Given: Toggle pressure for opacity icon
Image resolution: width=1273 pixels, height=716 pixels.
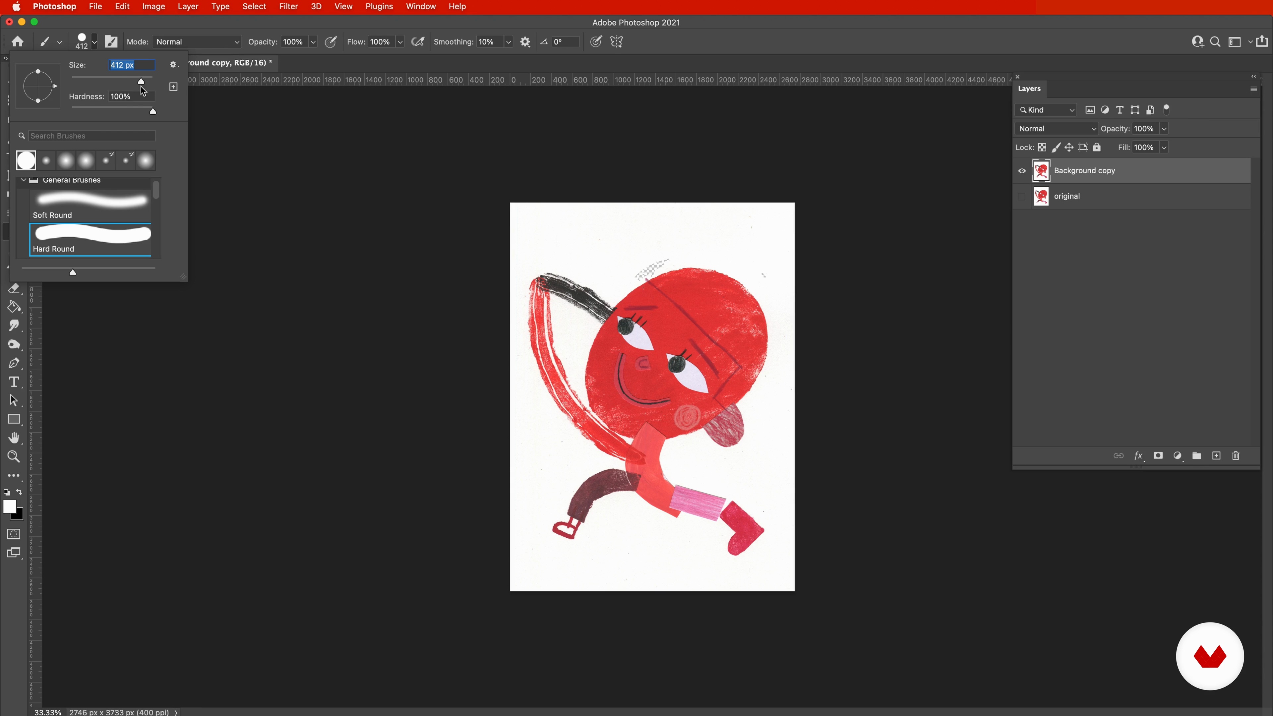Looking at the screenshot, I should [x=331, y=41].
